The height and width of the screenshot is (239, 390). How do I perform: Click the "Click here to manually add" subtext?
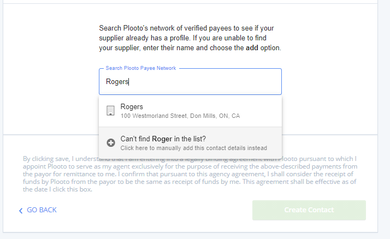(x=193, y=148)
